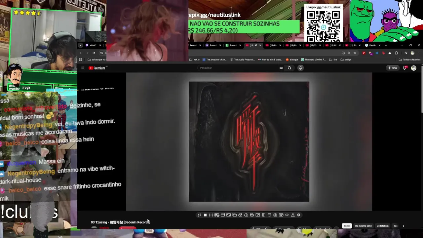Viewport: 423px width, 238px height.
Task: Switch to the purple Formul tab
Action: (x=214, y=45)
